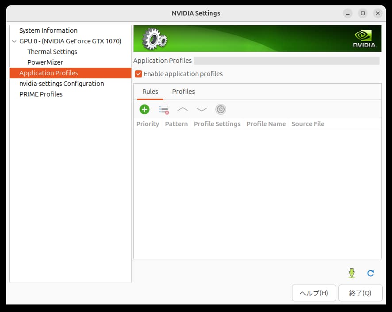Image resolution: width=392 pixels, height=312 pixels.
Task: Open PRIME Profiles page
Action: point(41,94)
